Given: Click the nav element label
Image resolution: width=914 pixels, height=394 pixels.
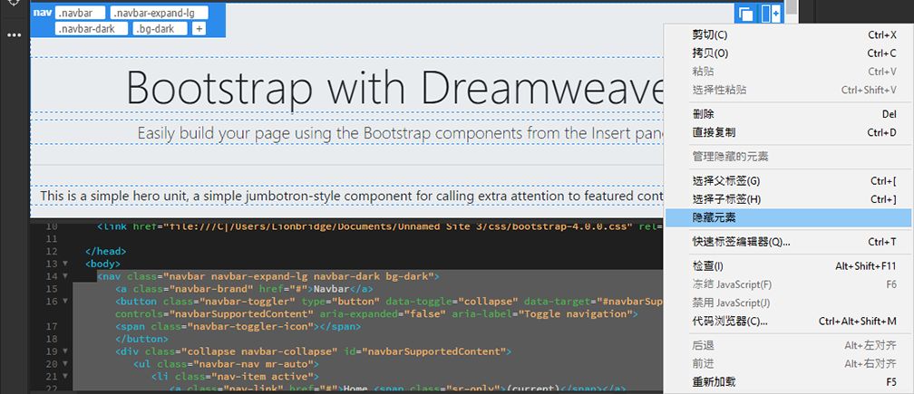Looking at the screenshot, I should [x=42, y=12].
